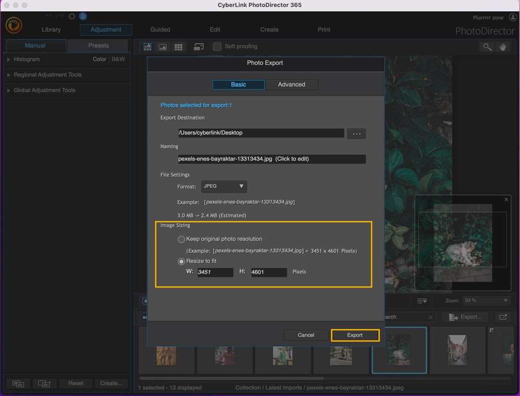Click the copy adjustments icon
The image size is (520, 396).
pos(18,384)
